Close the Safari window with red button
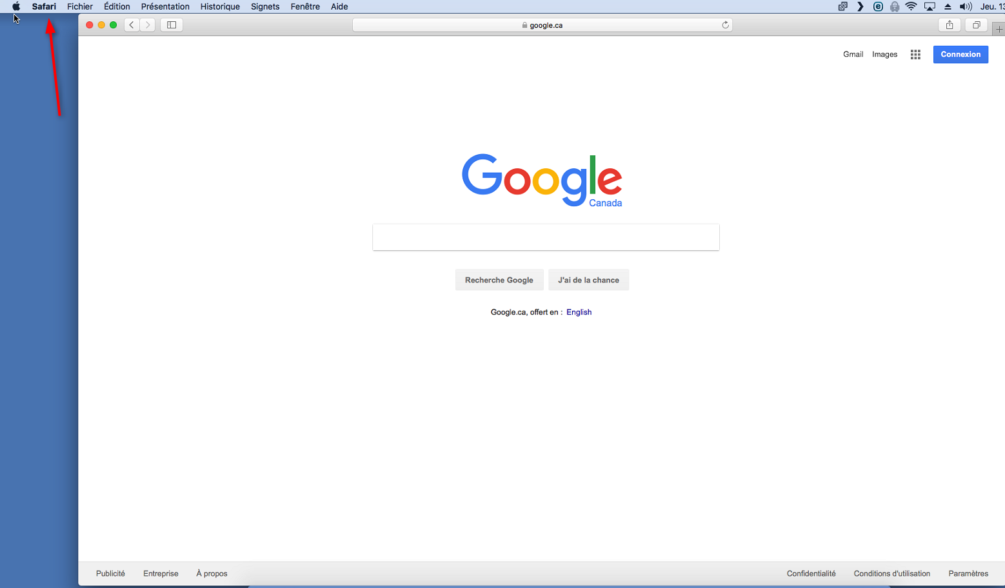The width and height of the screenshot is (1005, 588). coord(90,25)
